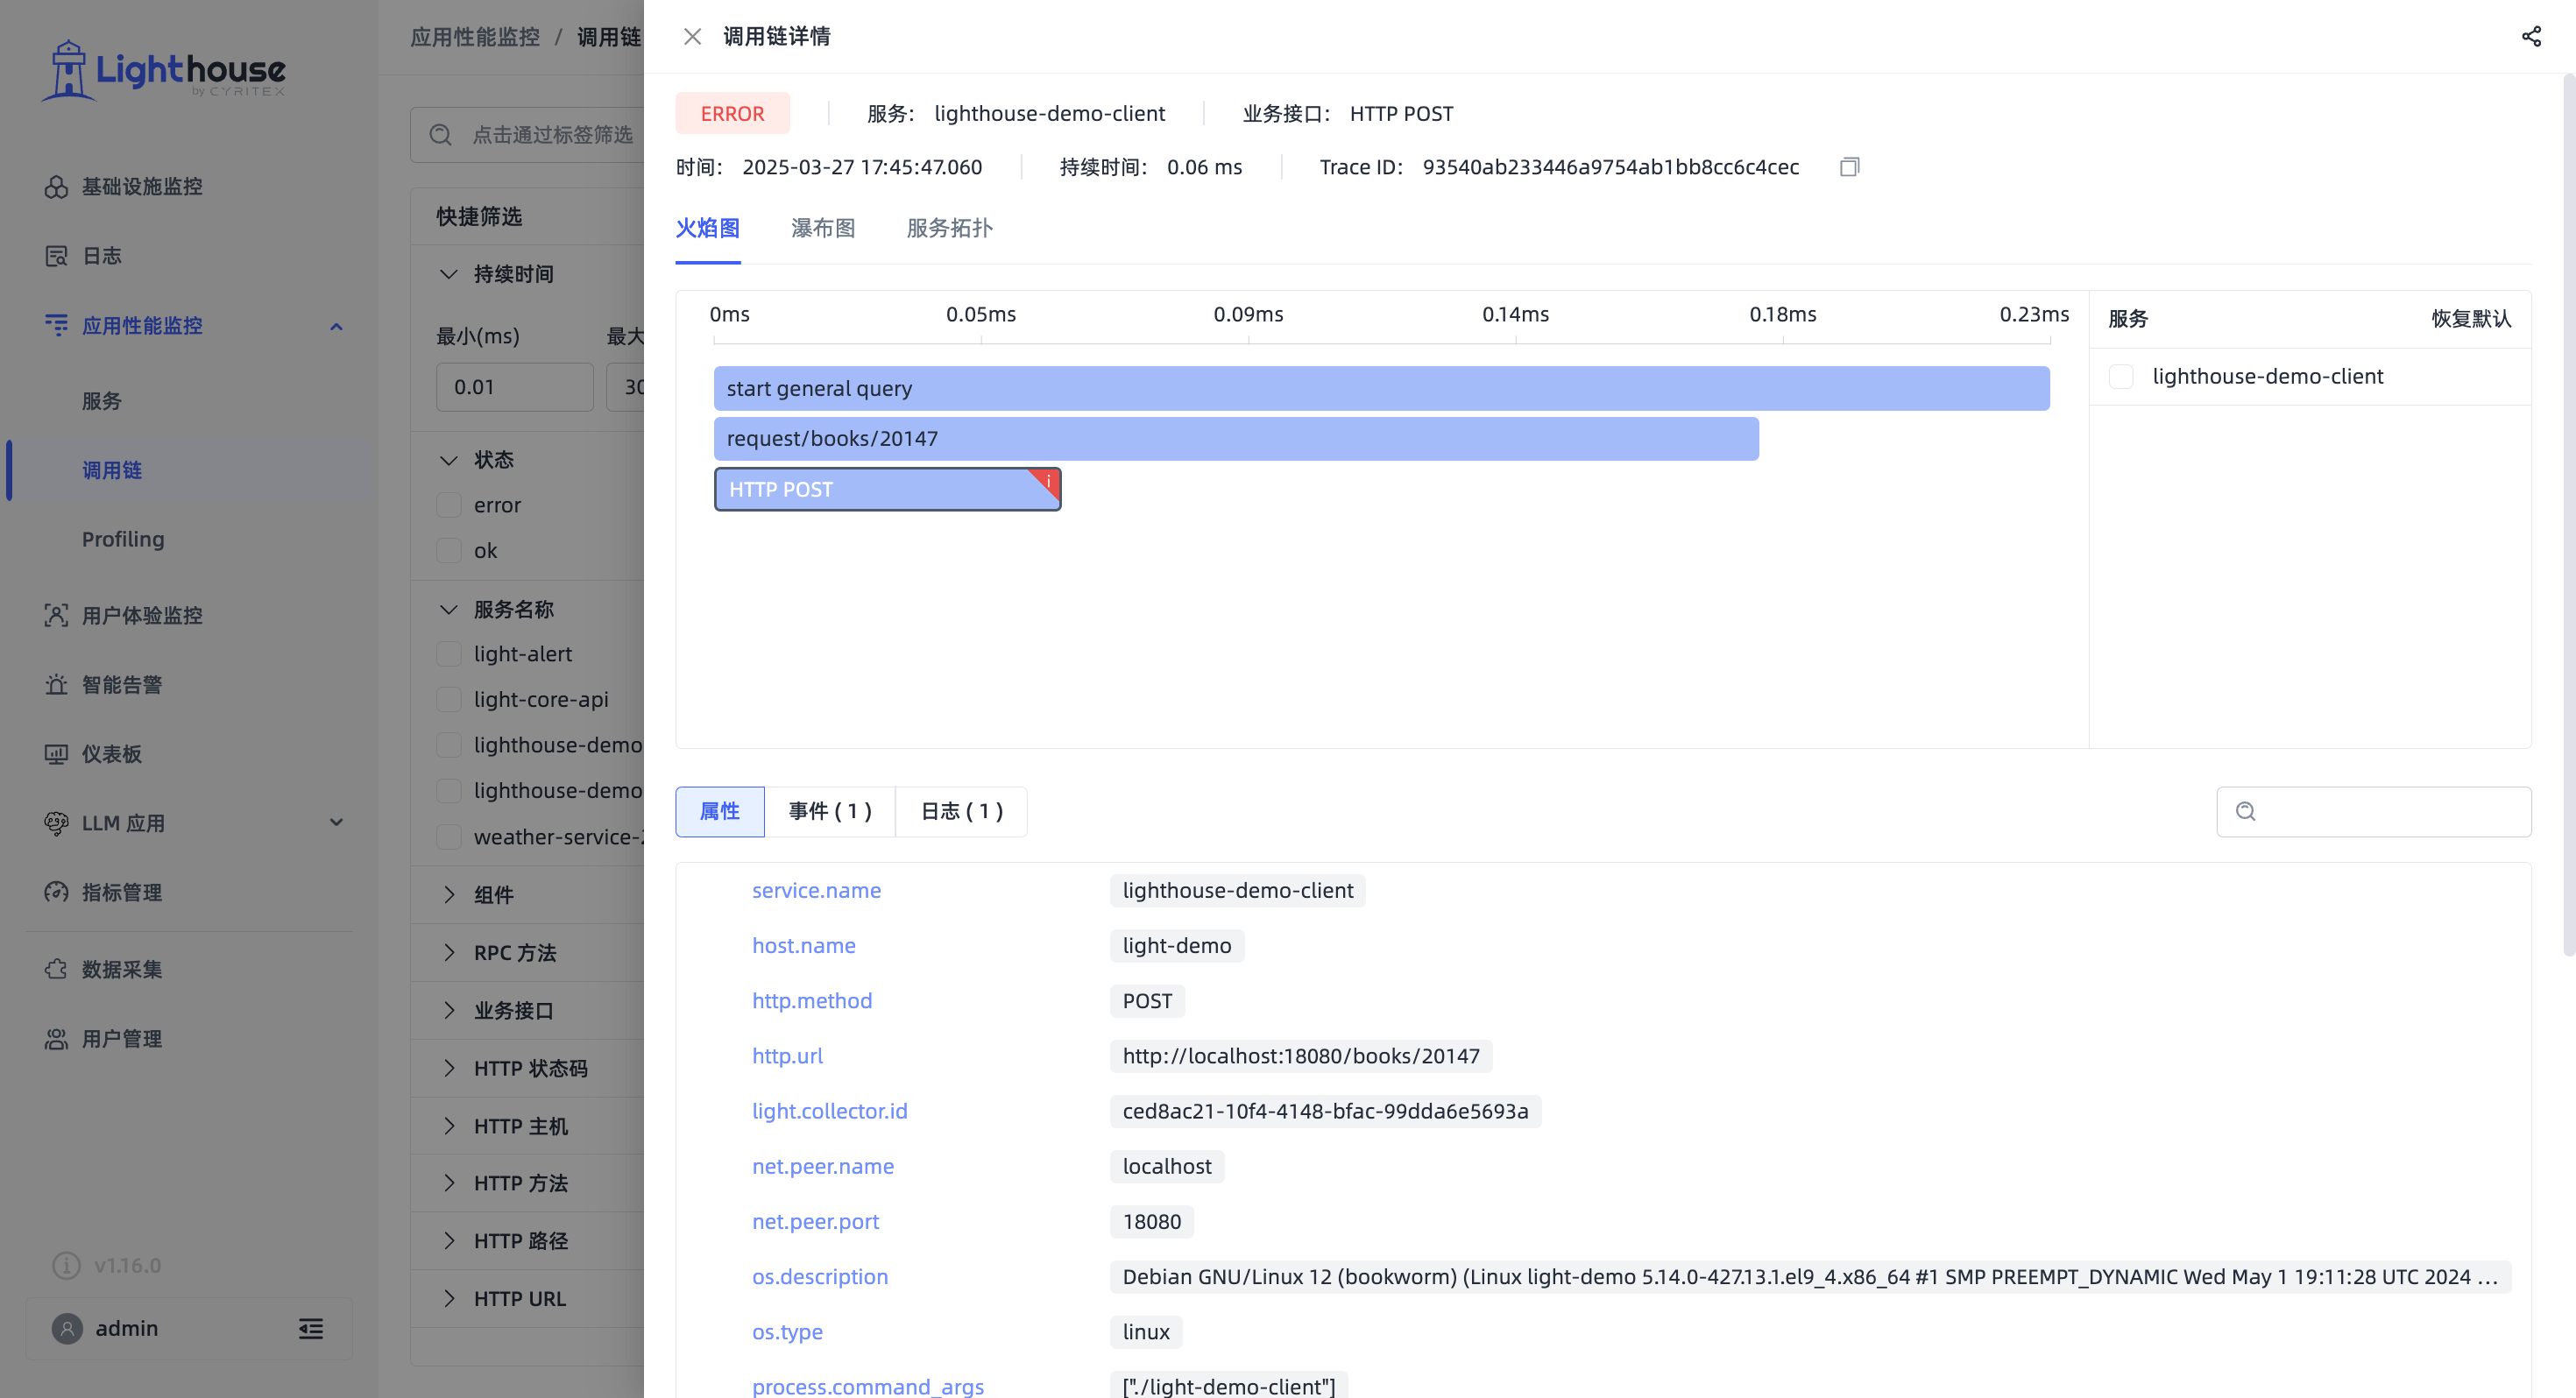The width and height of the screenshot is (2576, 1398).
Task: Collapse the sidebar using admin menu icon
Action: point(311,1328)
